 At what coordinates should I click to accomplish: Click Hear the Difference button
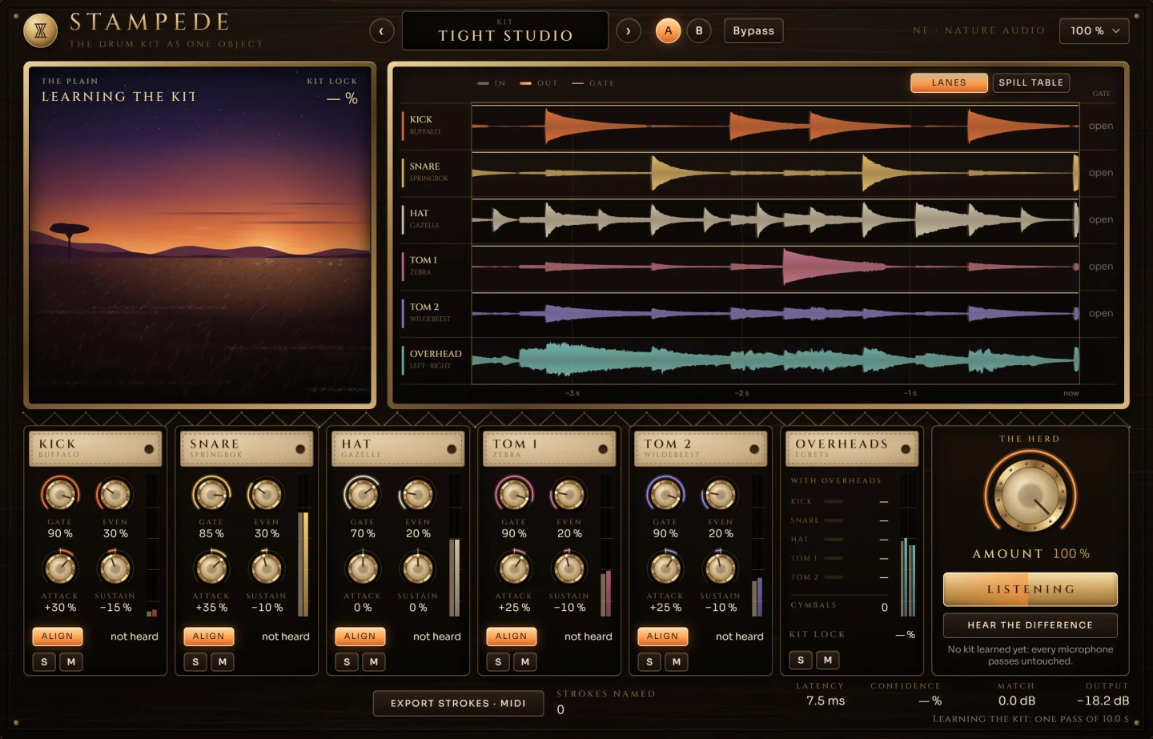click(1030, 625)
